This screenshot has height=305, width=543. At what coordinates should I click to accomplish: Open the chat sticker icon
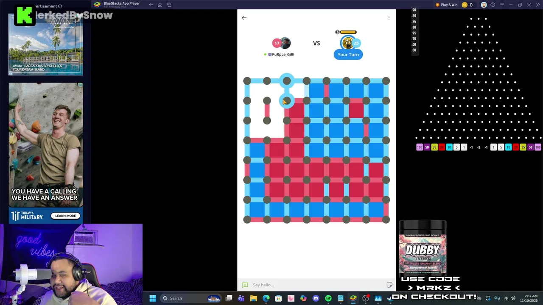tap(389, 285)
